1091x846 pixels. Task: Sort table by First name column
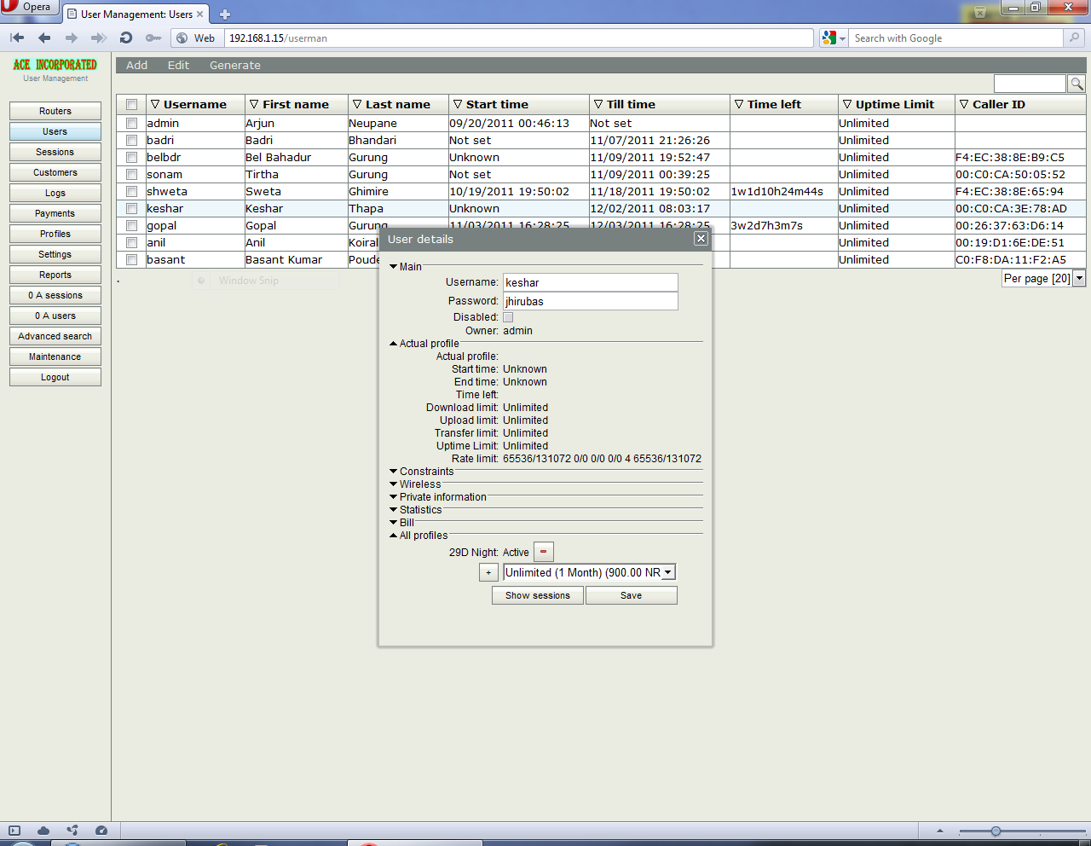296,104
